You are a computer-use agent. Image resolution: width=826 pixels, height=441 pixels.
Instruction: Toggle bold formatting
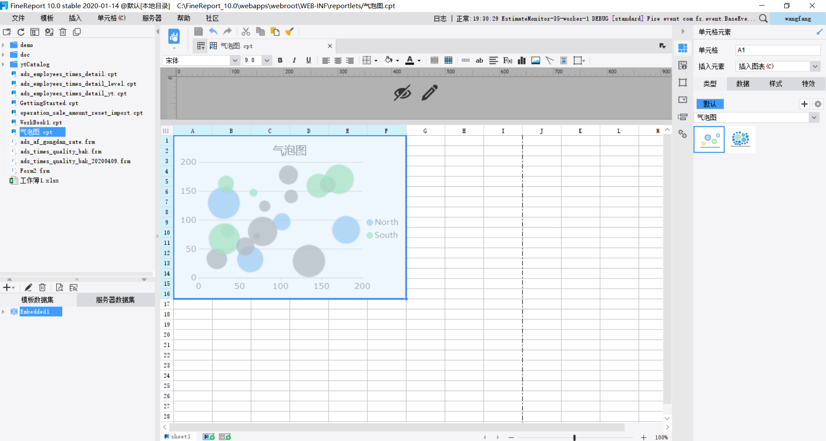[x=280, y=61]
